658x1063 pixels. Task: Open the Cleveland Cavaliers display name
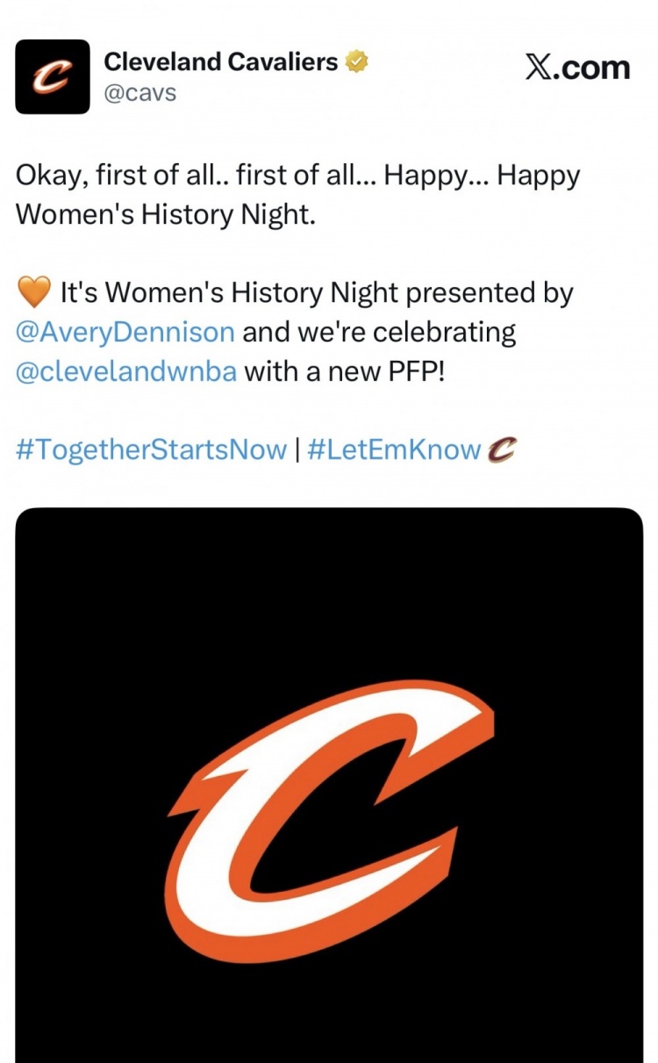tap(220, 62)
